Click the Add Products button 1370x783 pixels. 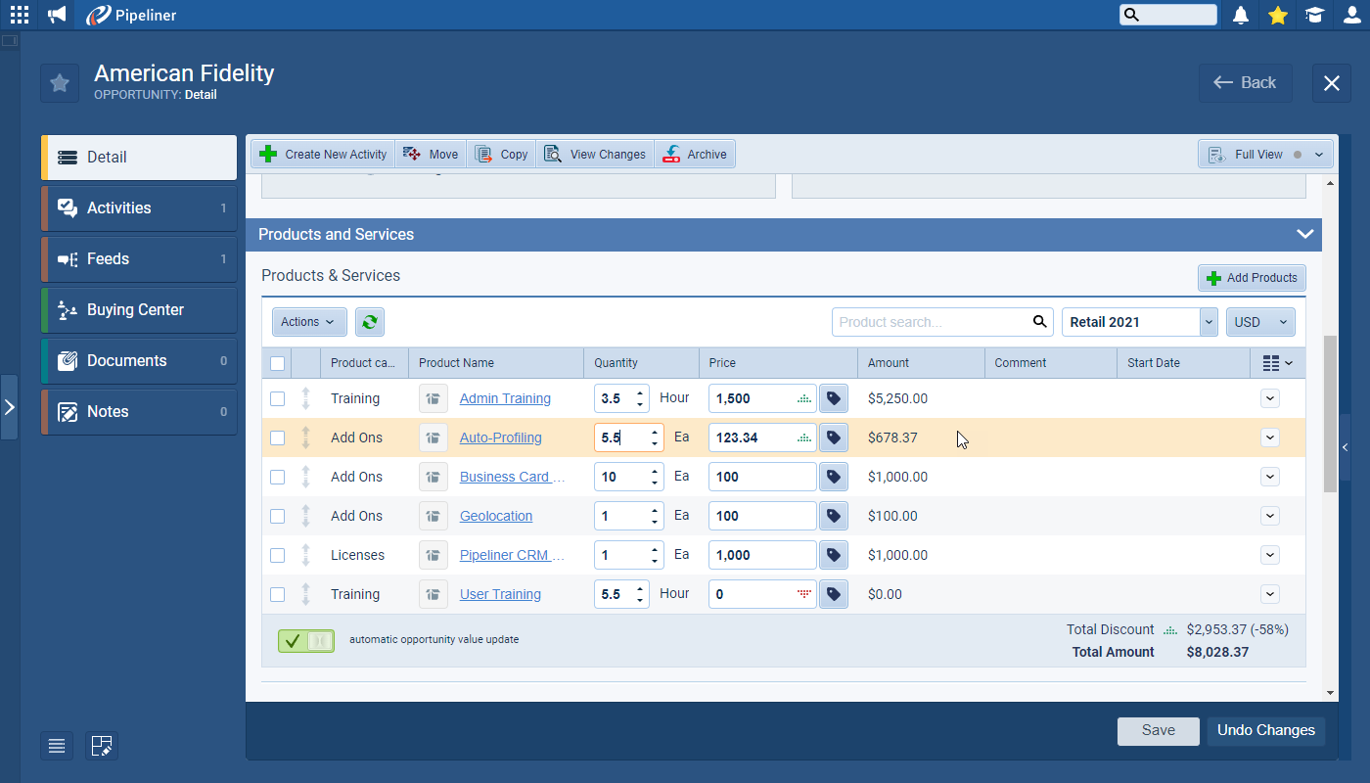[x=1252, y=278]
